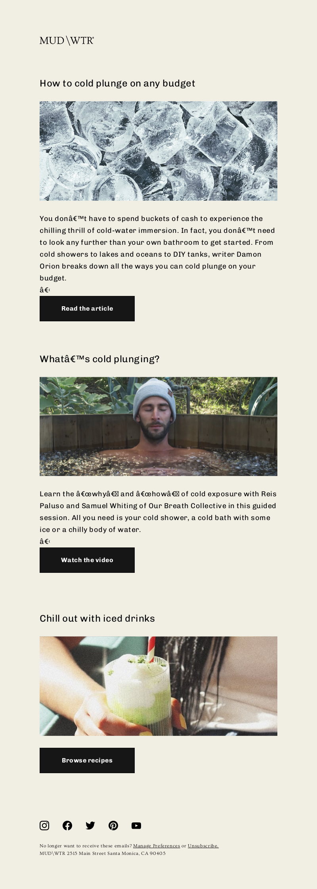Open the ice cubes image
Screen dimensions: 317x889
pyautogui.click(x=158, y=151)
